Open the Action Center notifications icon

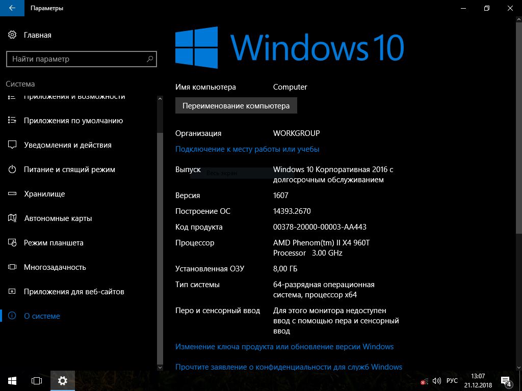(506, 381)
